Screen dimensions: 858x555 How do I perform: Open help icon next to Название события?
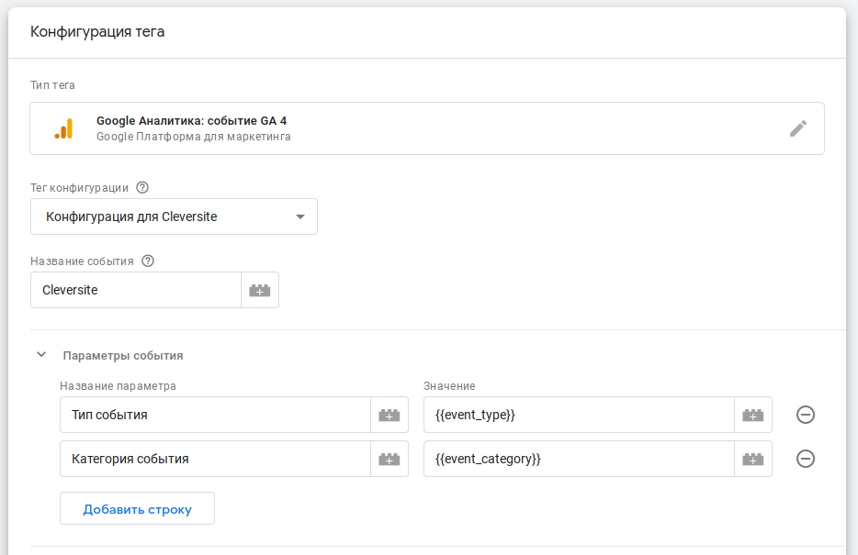[148, 261]
